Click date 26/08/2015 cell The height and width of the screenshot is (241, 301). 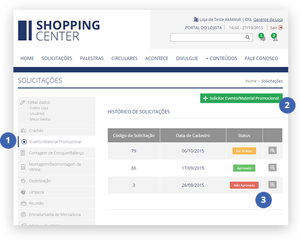click(x=193, y=185)
